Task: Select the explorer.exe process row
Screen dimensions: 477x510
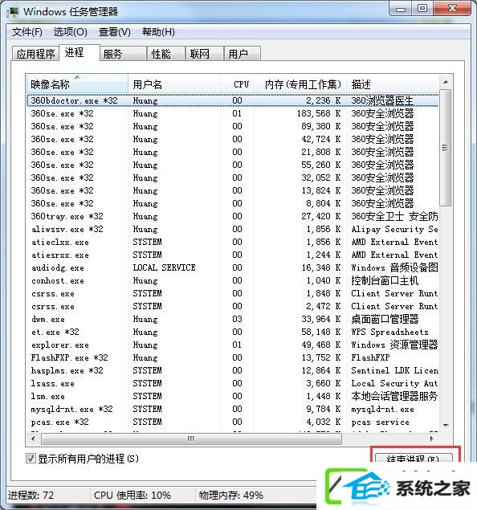Action: tap(232, 345)
